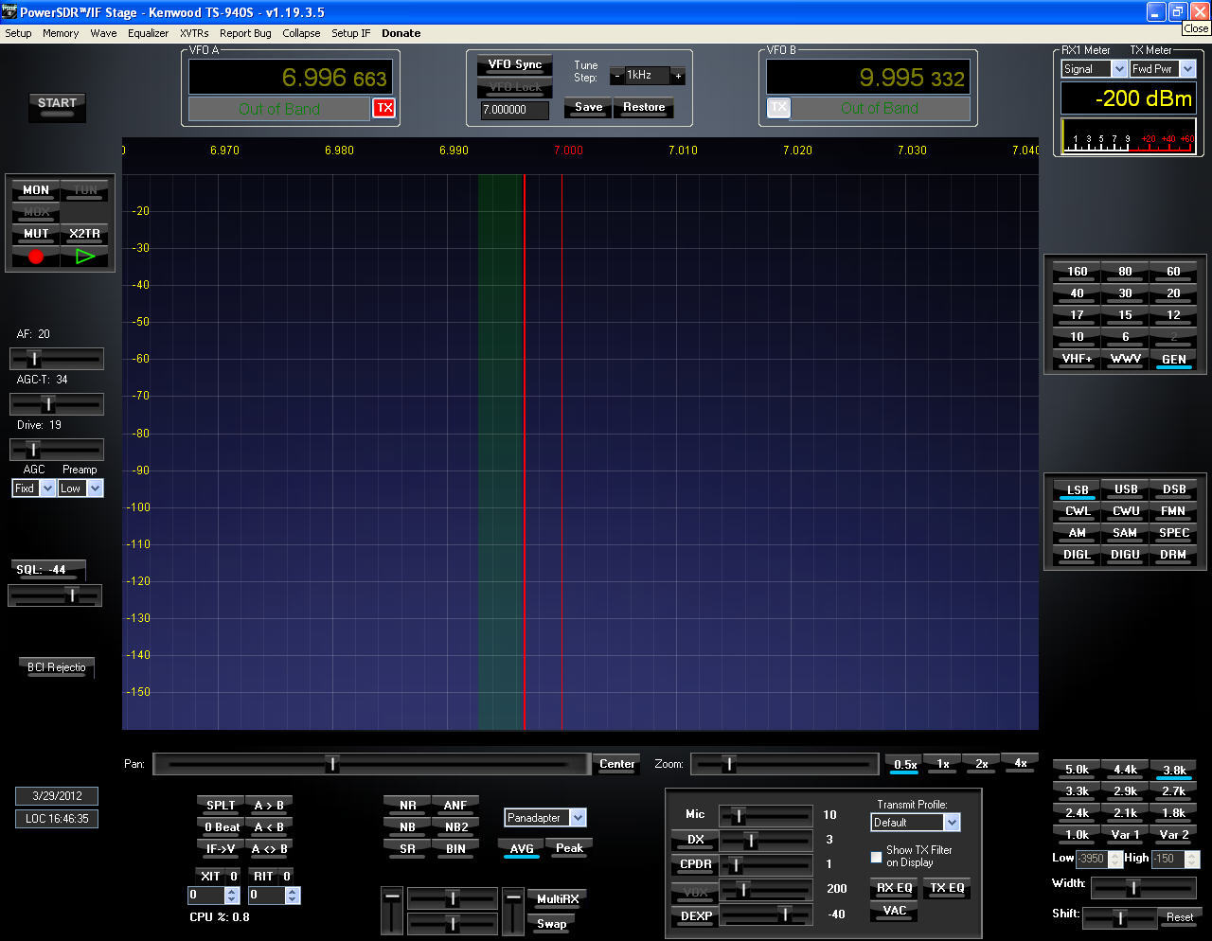Screen dimensions: 1212x941
Task: Open the XVTRs menu
Action: click(194, 33)
